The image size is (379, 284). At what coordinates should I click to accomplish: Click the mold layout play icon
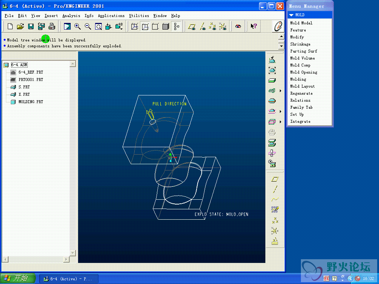[272, 163]
